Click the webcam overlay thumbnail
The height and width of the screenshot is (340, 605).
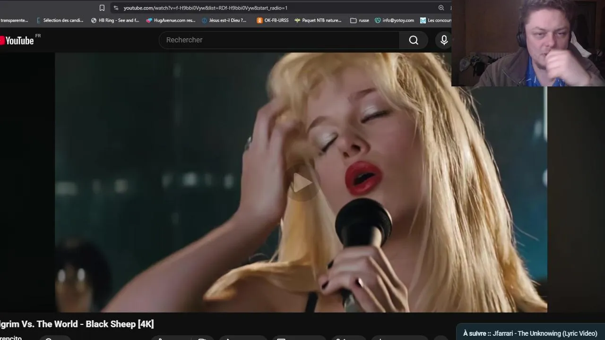[528, 43]
